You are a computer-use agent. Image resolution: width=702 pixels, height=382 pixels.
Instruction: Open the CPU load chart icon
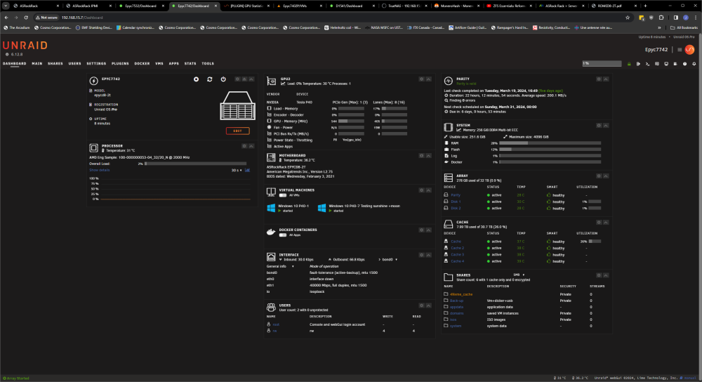(248, 170)
